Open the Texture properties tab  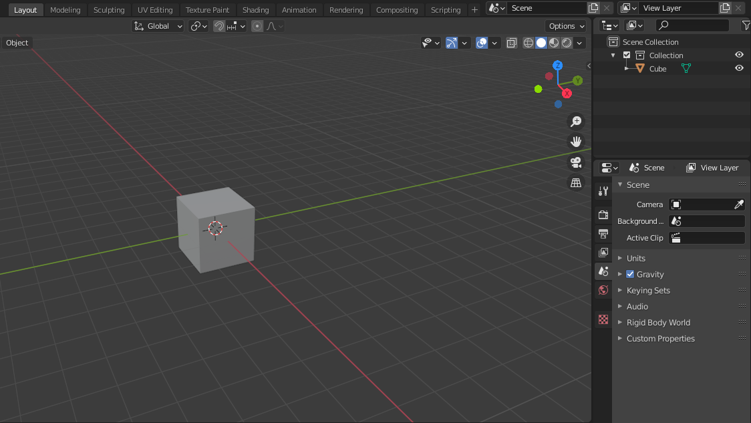[603, 319]
